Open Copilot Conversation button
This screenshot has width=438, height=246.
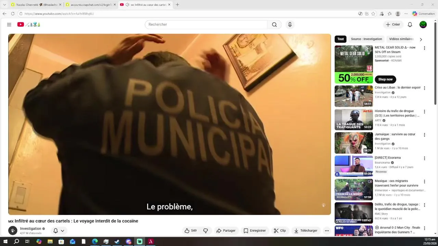pos(423,14)
